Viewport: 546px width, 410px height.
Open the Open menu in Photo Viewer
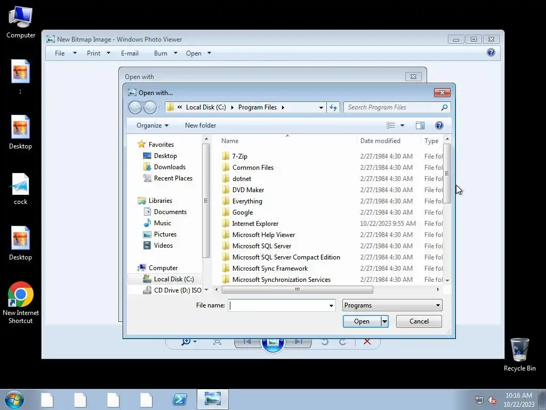(198, 53)
